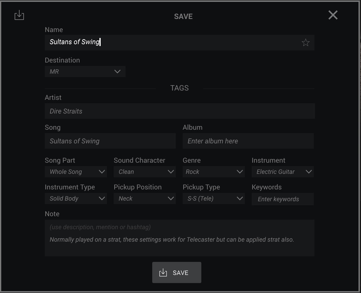This screenshot has width=361, height=293.
Task: Click the Name field containing Sultans of Swing
Action: (x=179, y=43)
